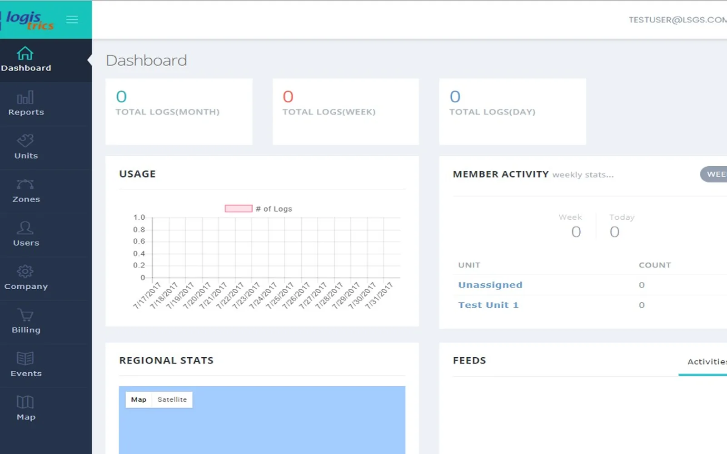
Task: Open the Unassigned unit link
Action: coord(490,285)
